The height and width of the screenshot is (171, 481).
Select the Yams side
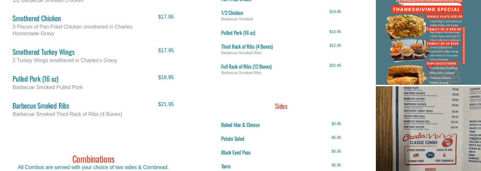click(226, 166)
